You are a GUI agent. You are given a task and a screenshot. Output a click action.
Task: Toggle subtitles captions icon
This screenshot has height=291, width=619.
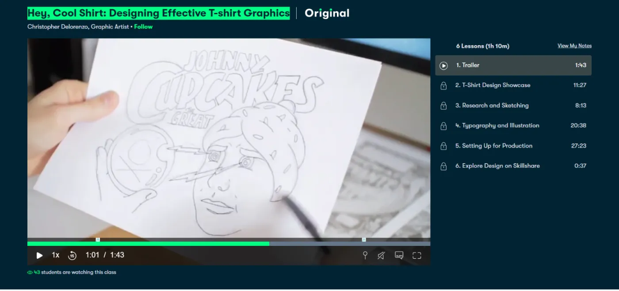tap(399, 255)
